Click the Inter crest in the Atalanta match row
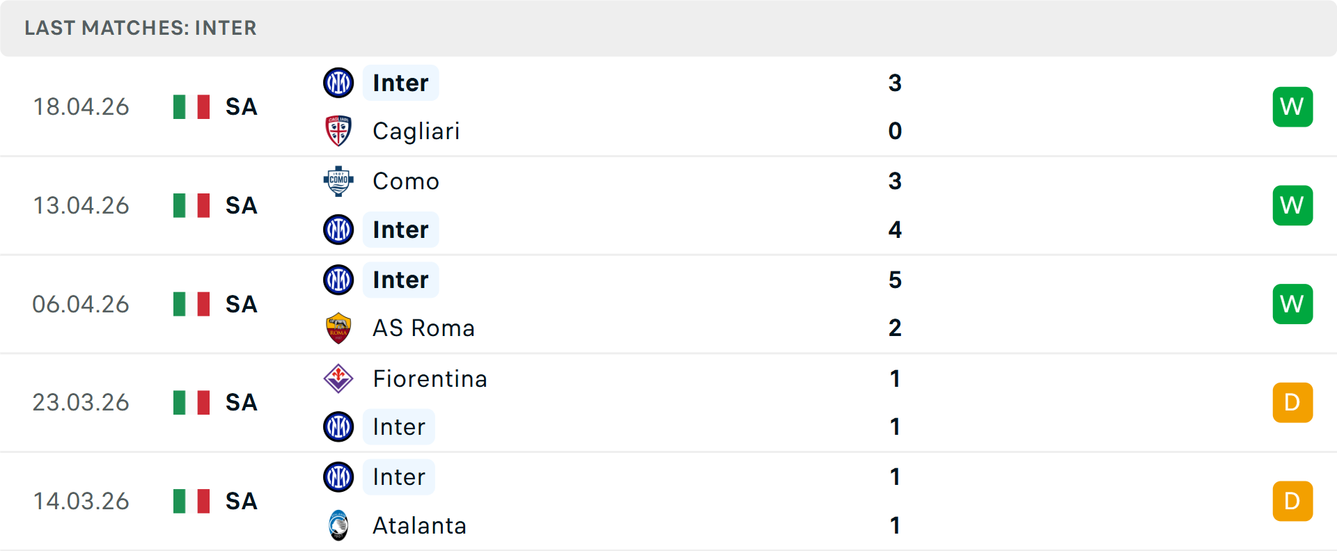1337x551 pixels. pyautogui.click(x=338, y=477)
